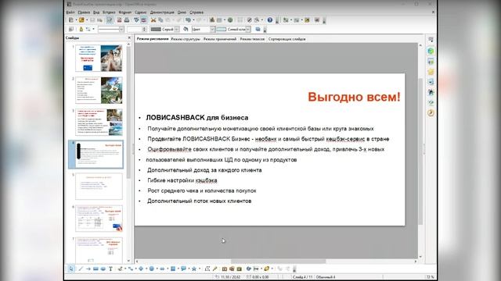This screenshot has width=501, height=281.
Task: Select the Режим рисования tab
Action: pyautogui.click(x=153, y=39)
